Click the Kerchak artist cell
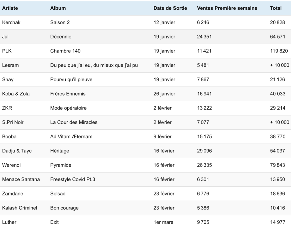 pyautogui.click(x=11, y=22)
